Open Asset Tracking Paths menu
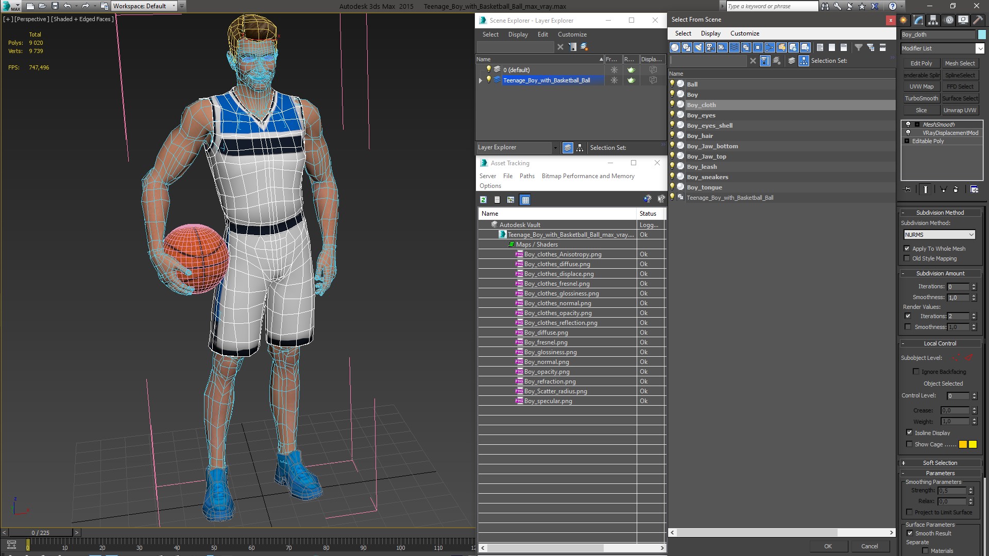 [x=527, y=176]
